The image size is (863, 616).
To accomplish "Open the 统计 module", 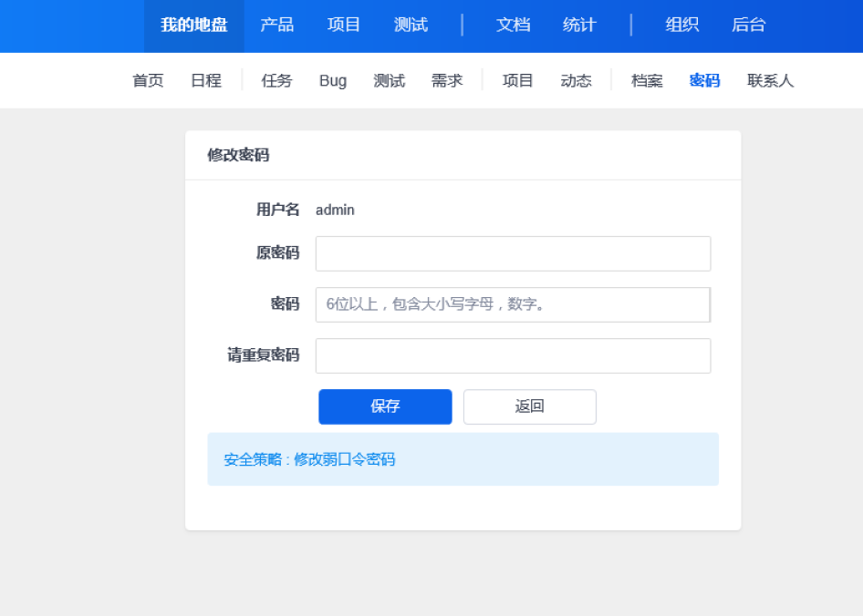I will tap(579, 26).
